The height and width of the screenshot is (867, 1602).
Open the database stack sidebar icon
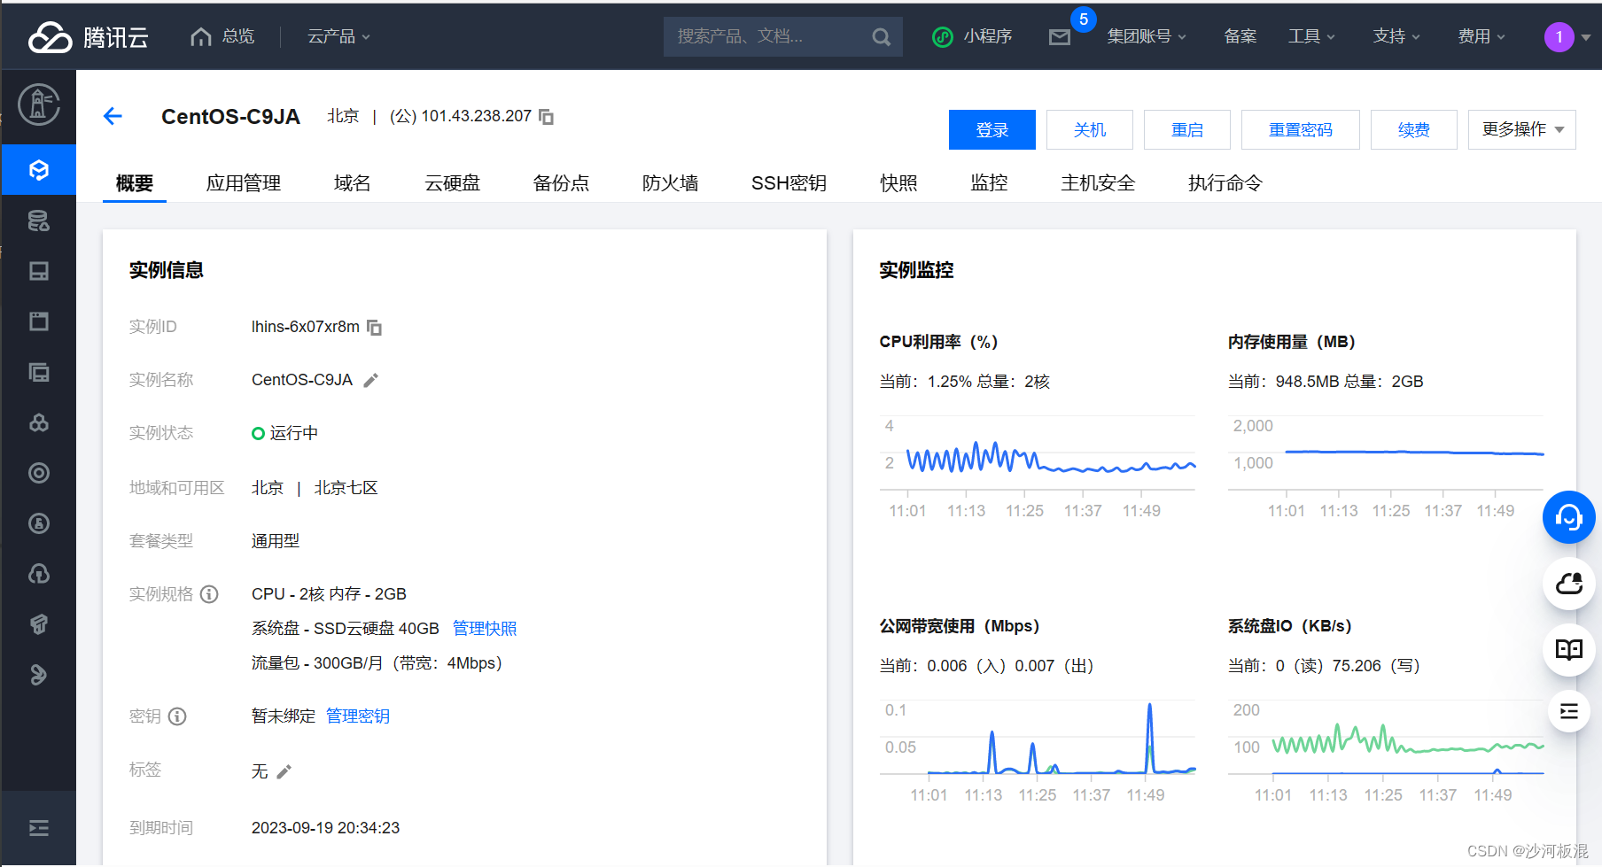39,221
